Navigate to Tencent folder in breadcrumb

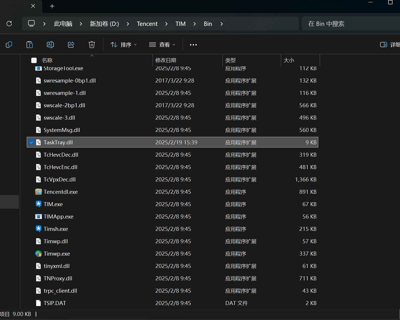147,24
